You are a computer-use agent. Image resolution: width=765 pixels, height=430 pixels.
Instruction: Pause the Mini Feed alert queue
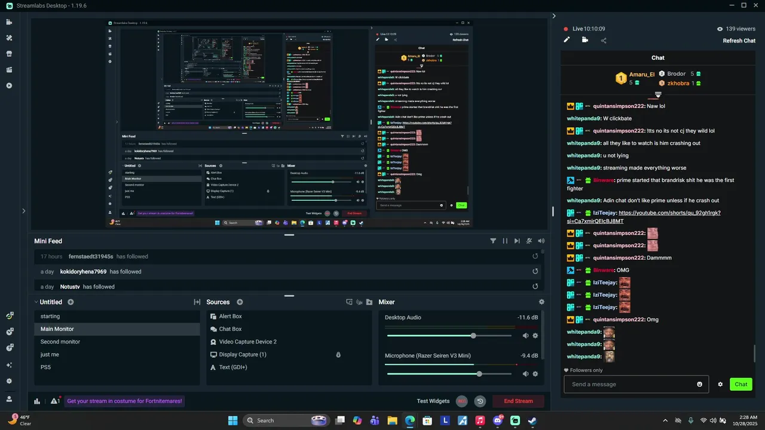tap(505, 241)
